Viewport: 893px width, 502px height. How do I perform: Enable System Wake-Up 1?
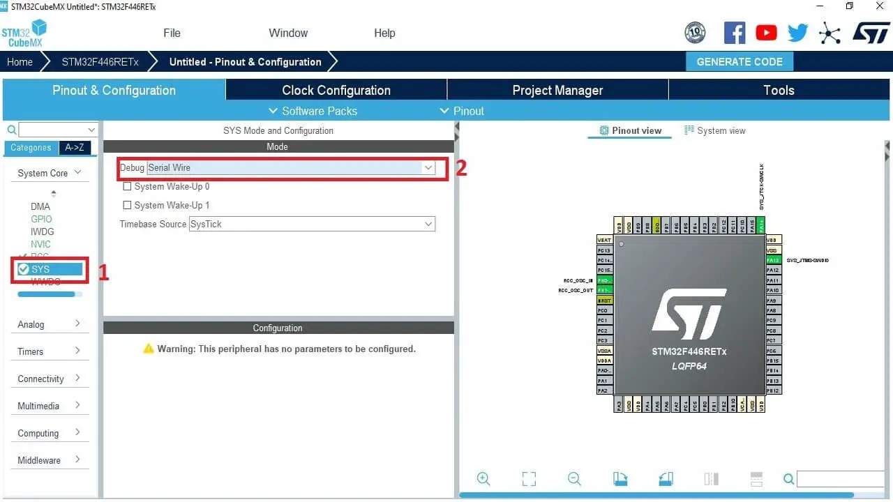126,205
